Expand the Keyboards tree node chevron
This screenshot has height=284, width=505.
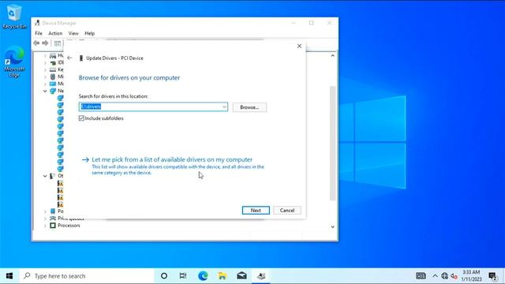[45, 70]
